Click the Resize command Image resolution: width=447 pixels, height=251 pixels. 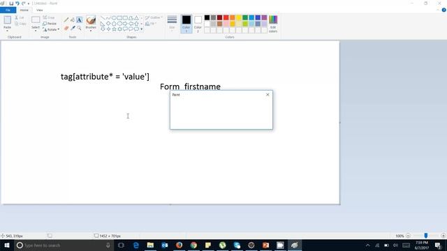pos(50,24)
